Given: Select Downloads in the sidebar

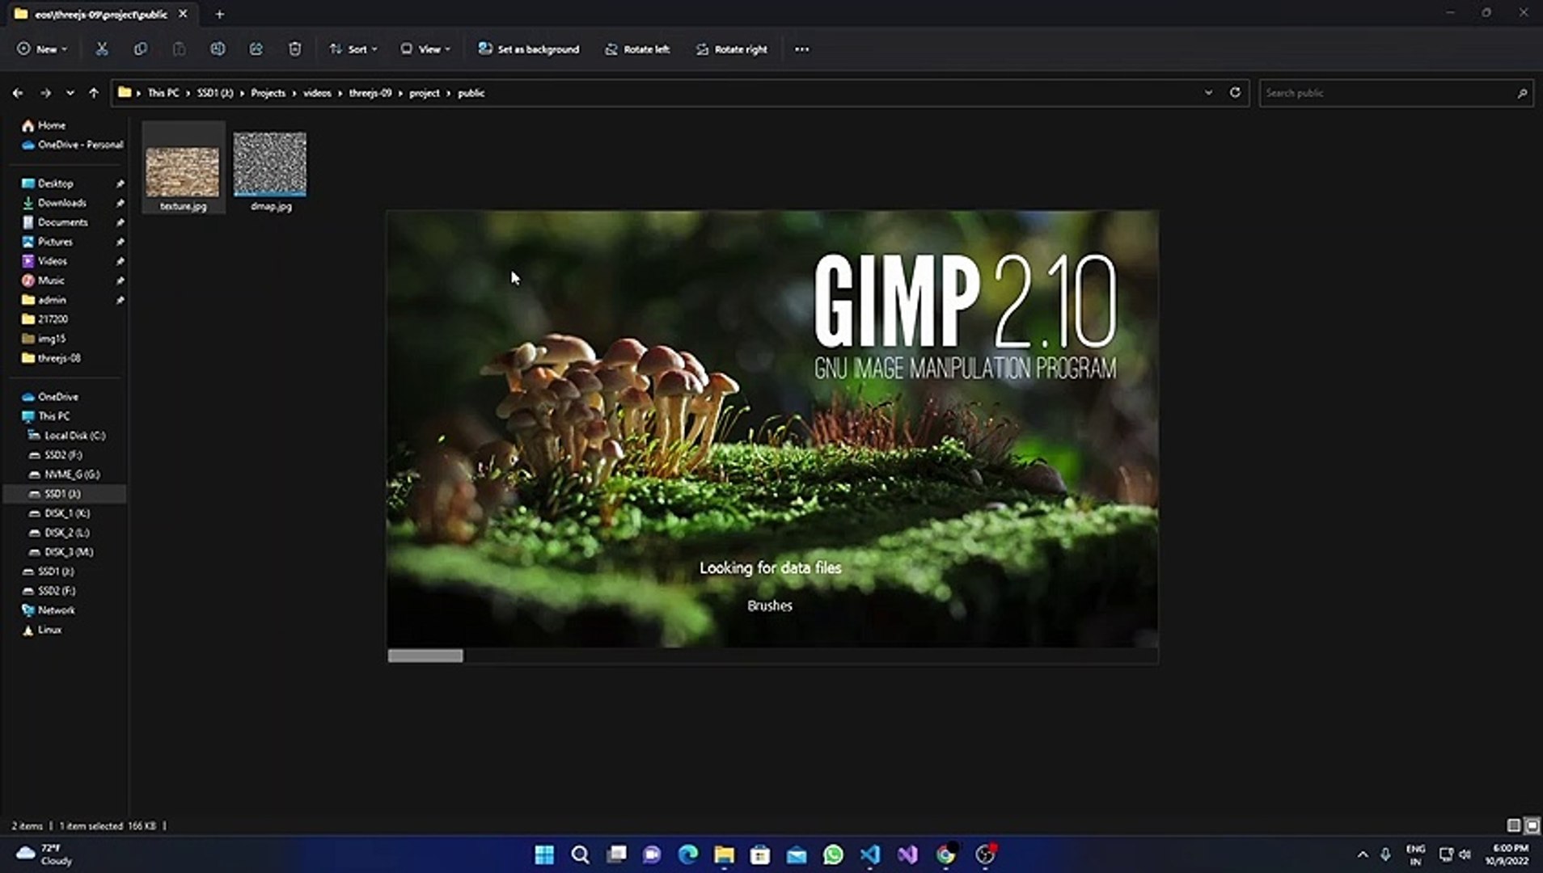Looking at the screenshot, I should [62, 203].
